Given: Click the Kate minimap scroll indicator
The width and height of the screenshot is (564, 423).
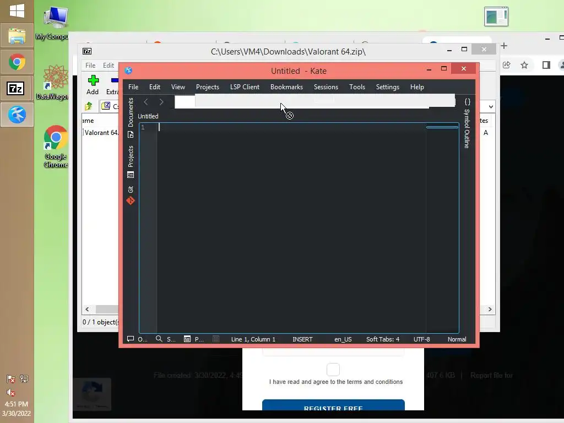Looking at the screenshot, I should (442, 127).
